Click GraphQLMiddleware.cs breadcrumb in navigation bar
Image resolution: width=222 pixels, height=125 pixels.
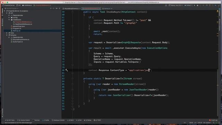click(x=42, y=6)
